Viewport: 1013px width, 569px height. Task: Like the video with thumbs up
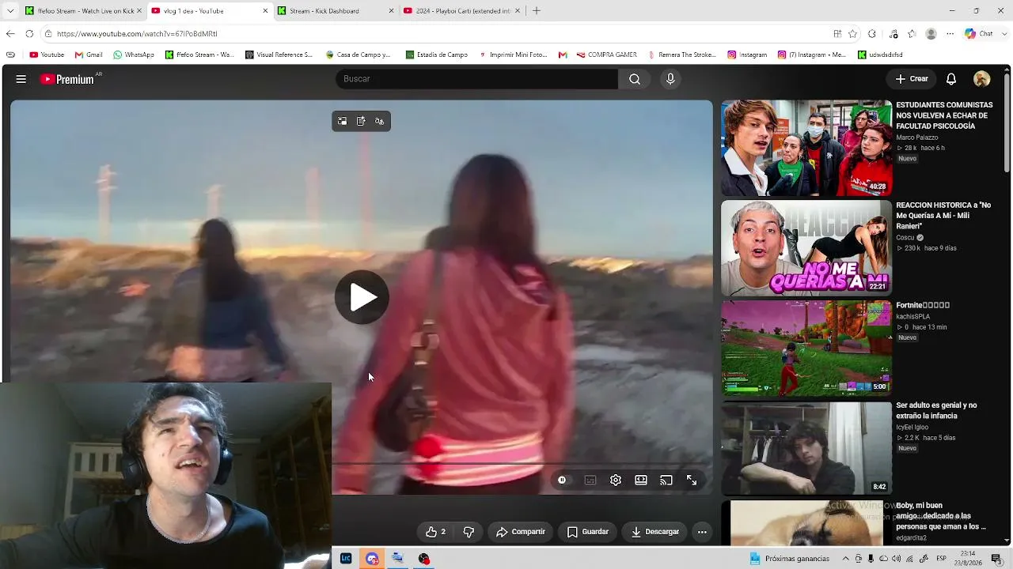click(435, 532)
